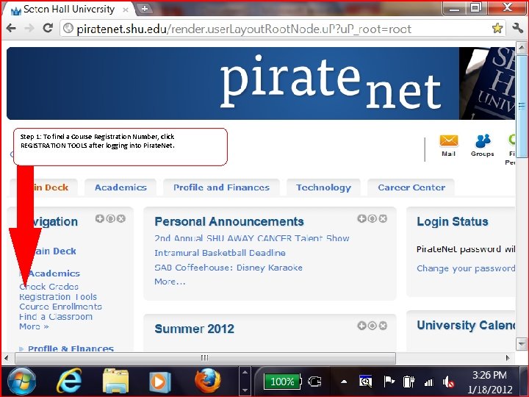Click More » under Academics
The height and width of the screenshot is (397, 529).
(34, 326)
